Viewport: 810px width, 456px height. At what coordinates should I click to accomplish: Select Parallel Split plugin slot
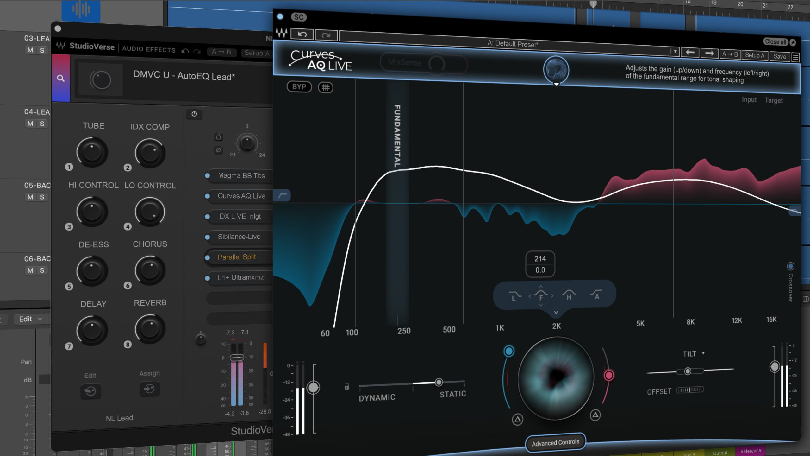pos(240,257)
